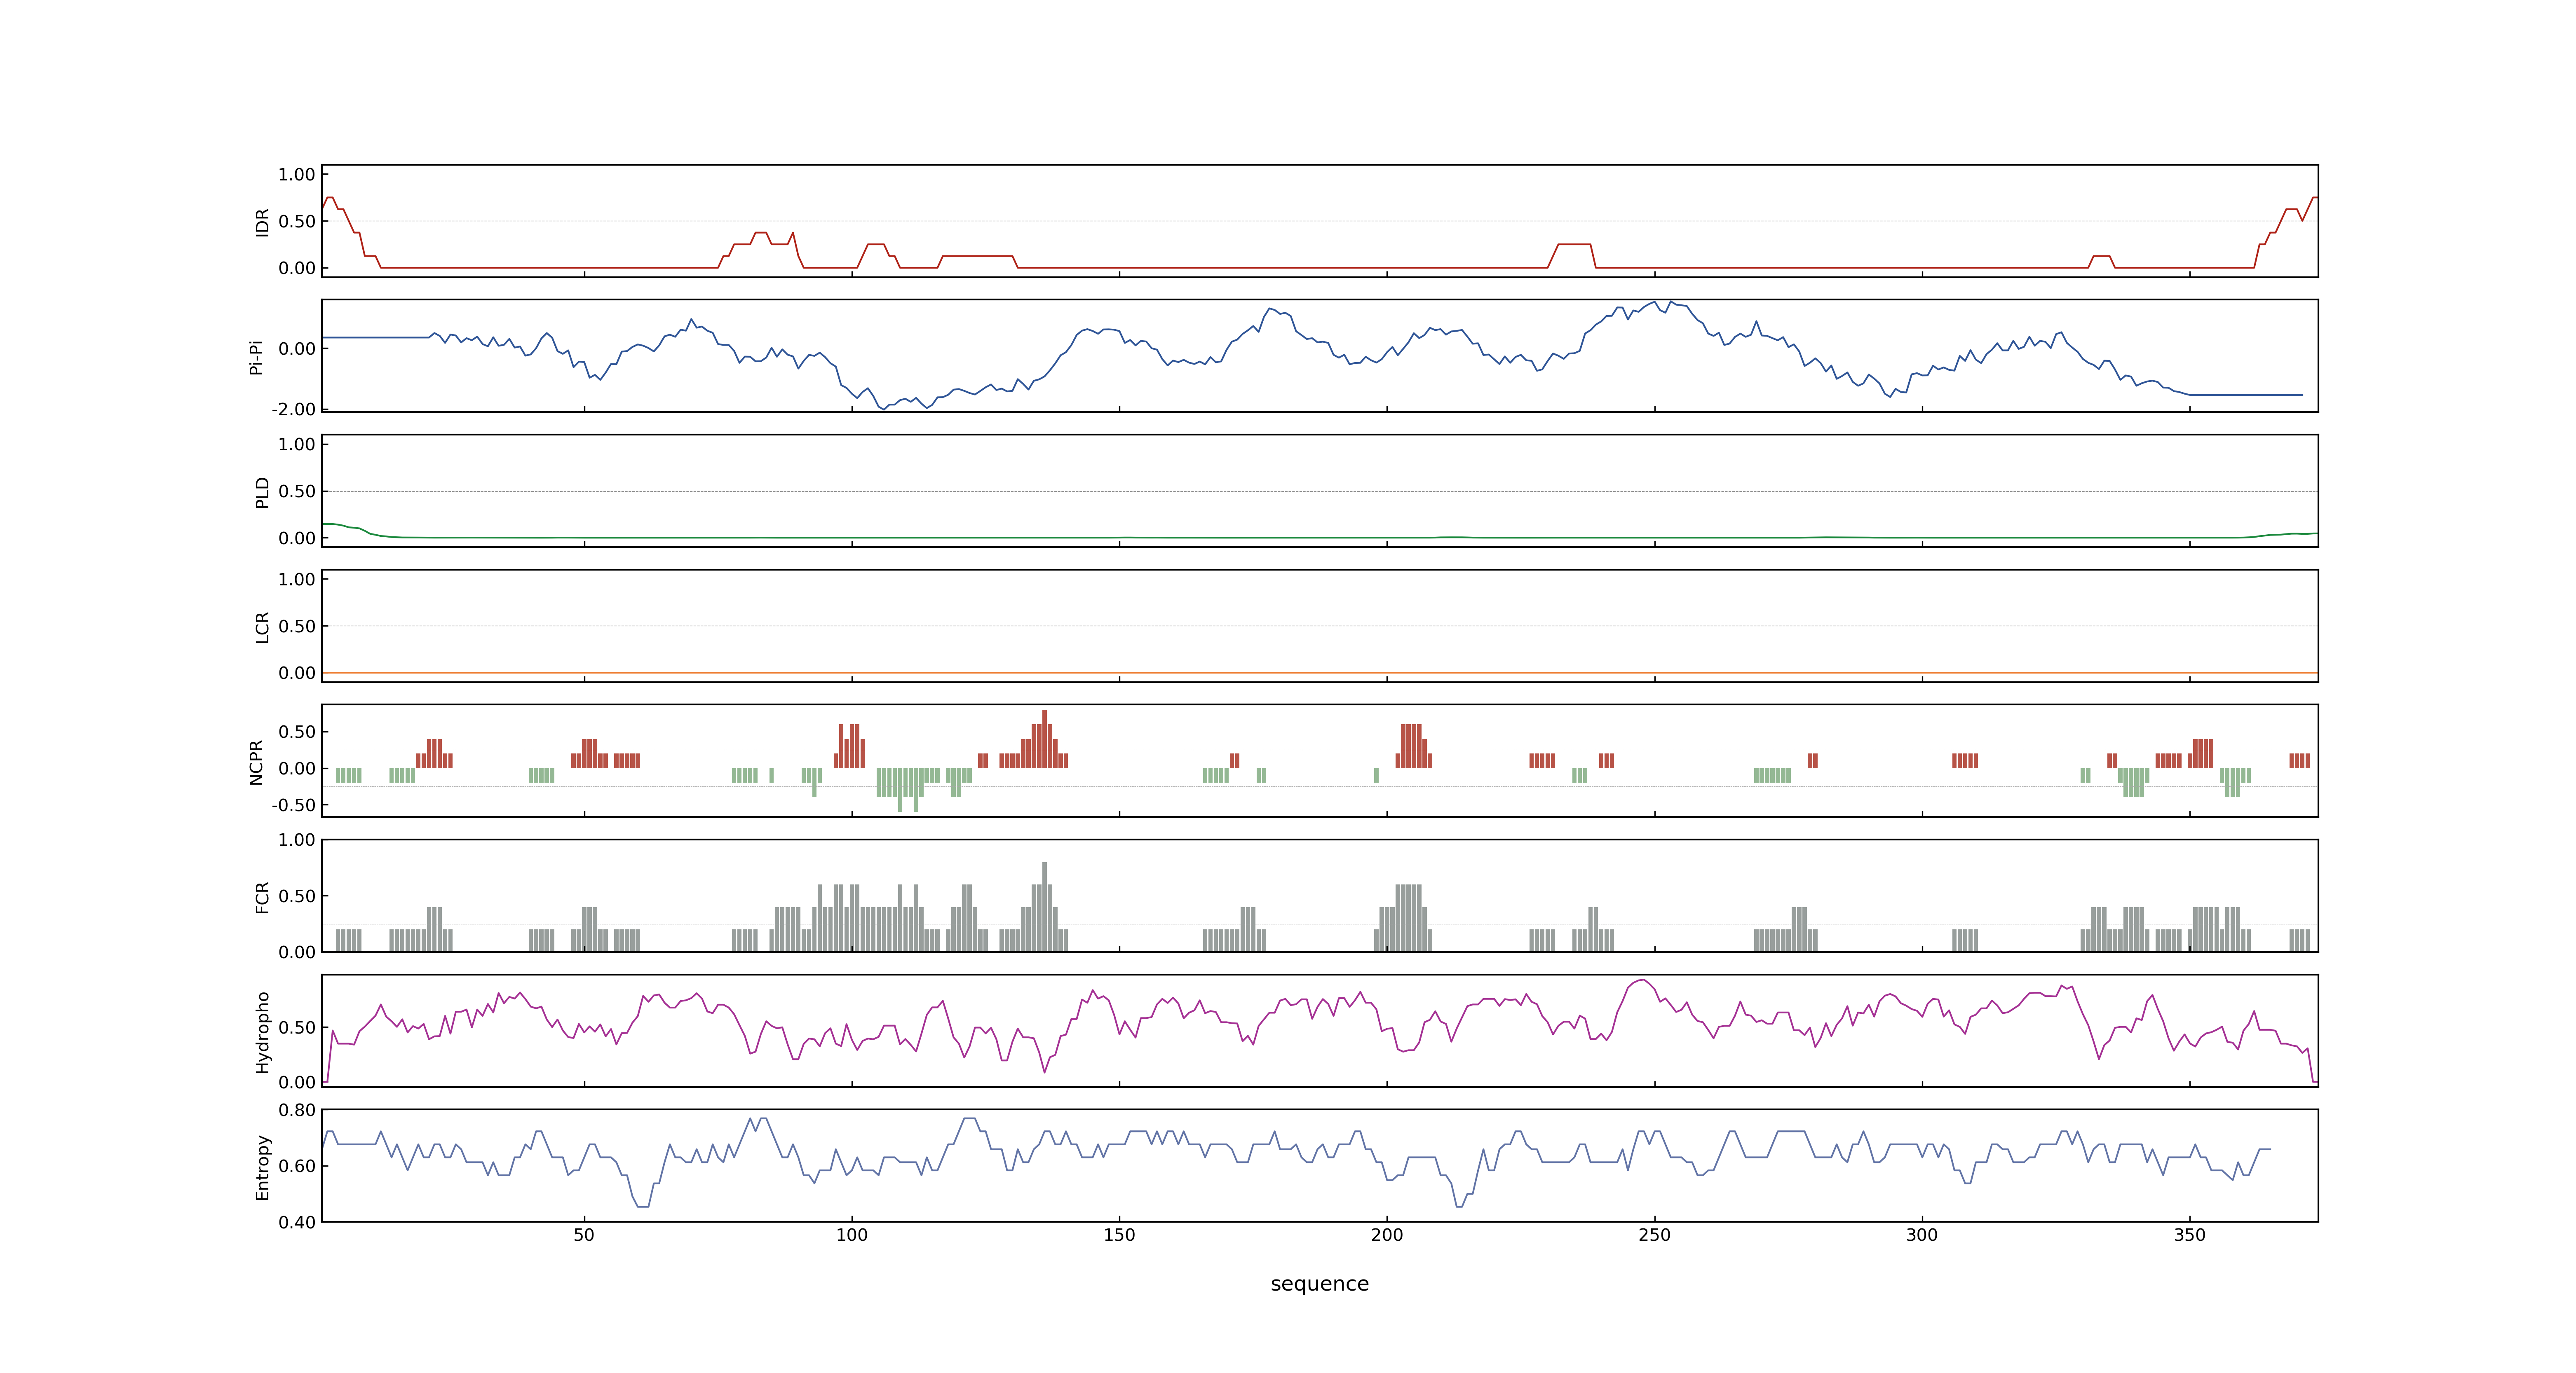Click the IDR axis label
Screen dimensions: 2576x1373
[262, 222]
